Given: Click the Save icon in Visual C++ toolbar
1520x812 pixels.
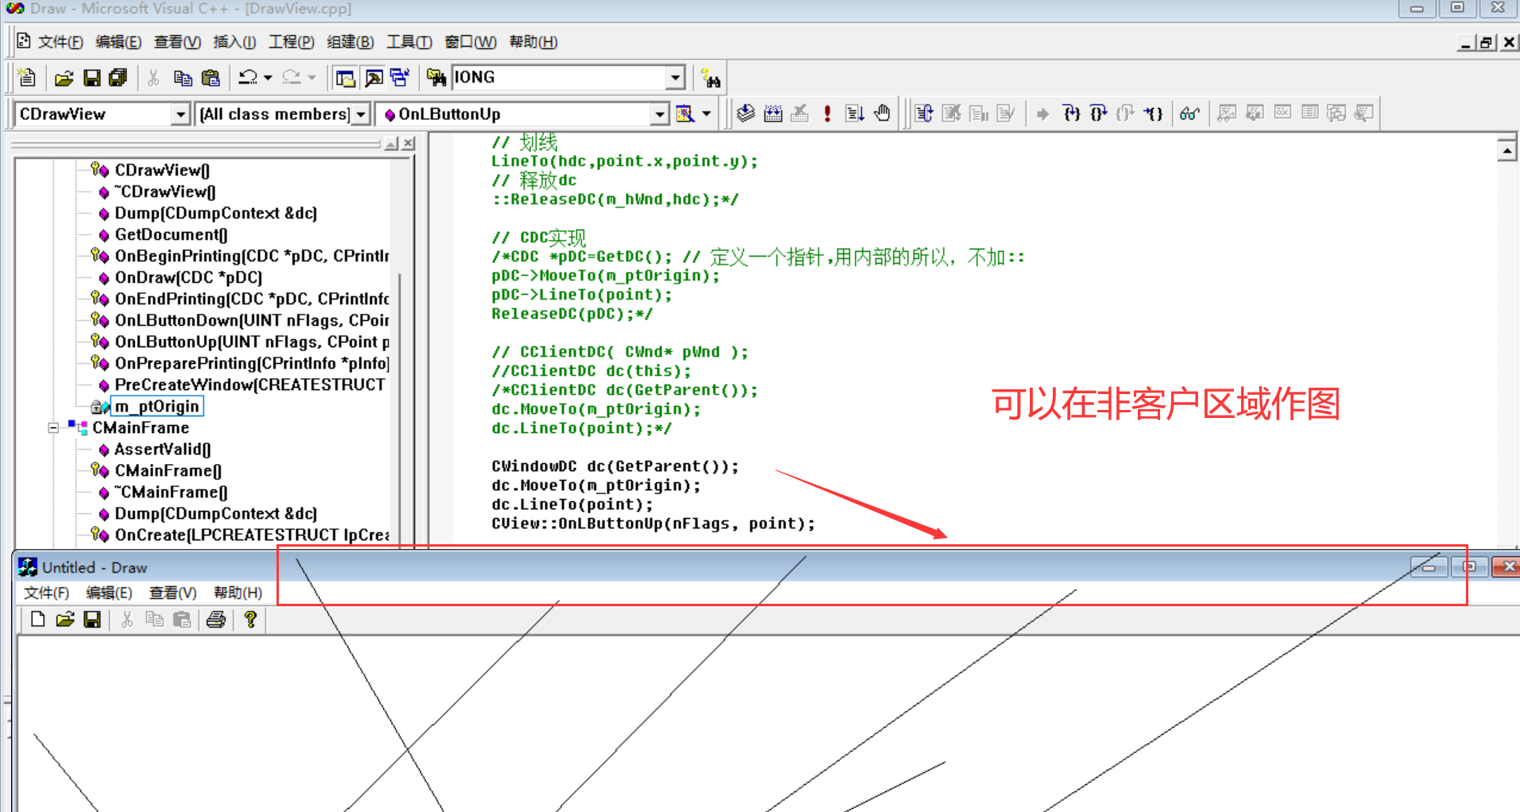Looking at the screenshot, I should pos(91,78).
